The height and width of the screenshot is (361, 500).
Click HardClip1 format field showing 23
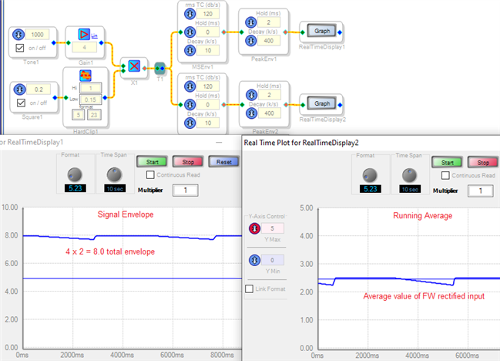pyautogui.click(x=94, y=115)
